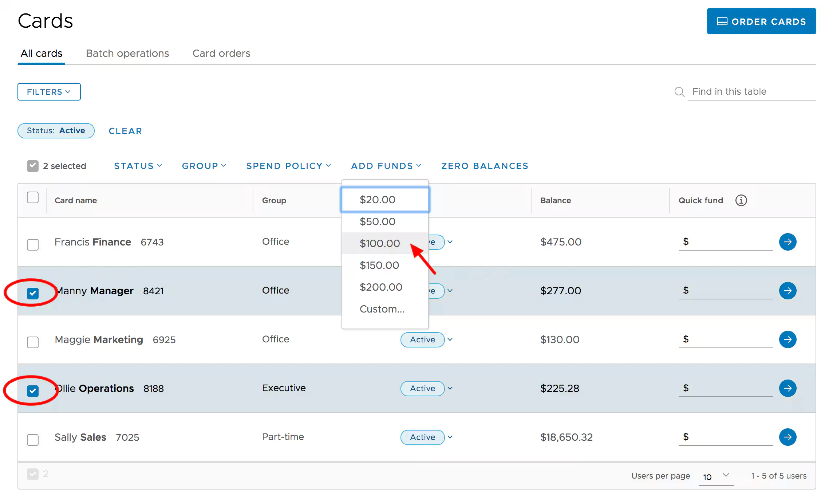Image resolution: width=825 pixels, height=499 pixels.
Task: Uncheck the Manny Manager checkbox
Action: tap(33, 293)
